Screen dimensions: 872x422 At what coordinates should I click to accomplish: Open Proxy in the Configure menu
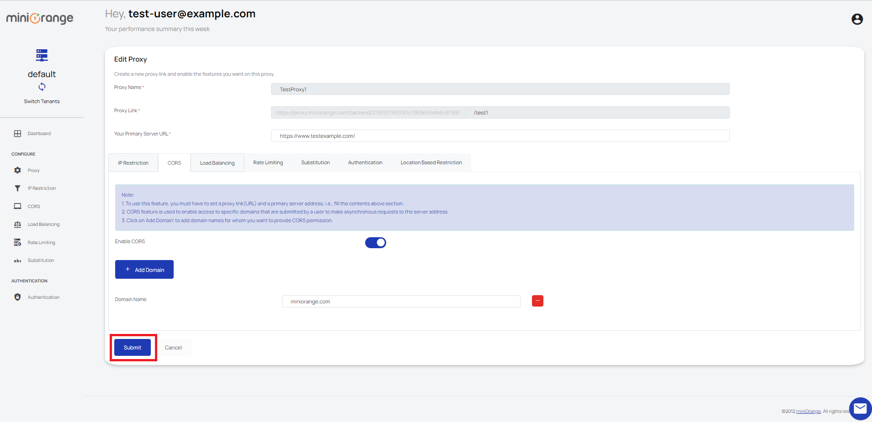33,171
